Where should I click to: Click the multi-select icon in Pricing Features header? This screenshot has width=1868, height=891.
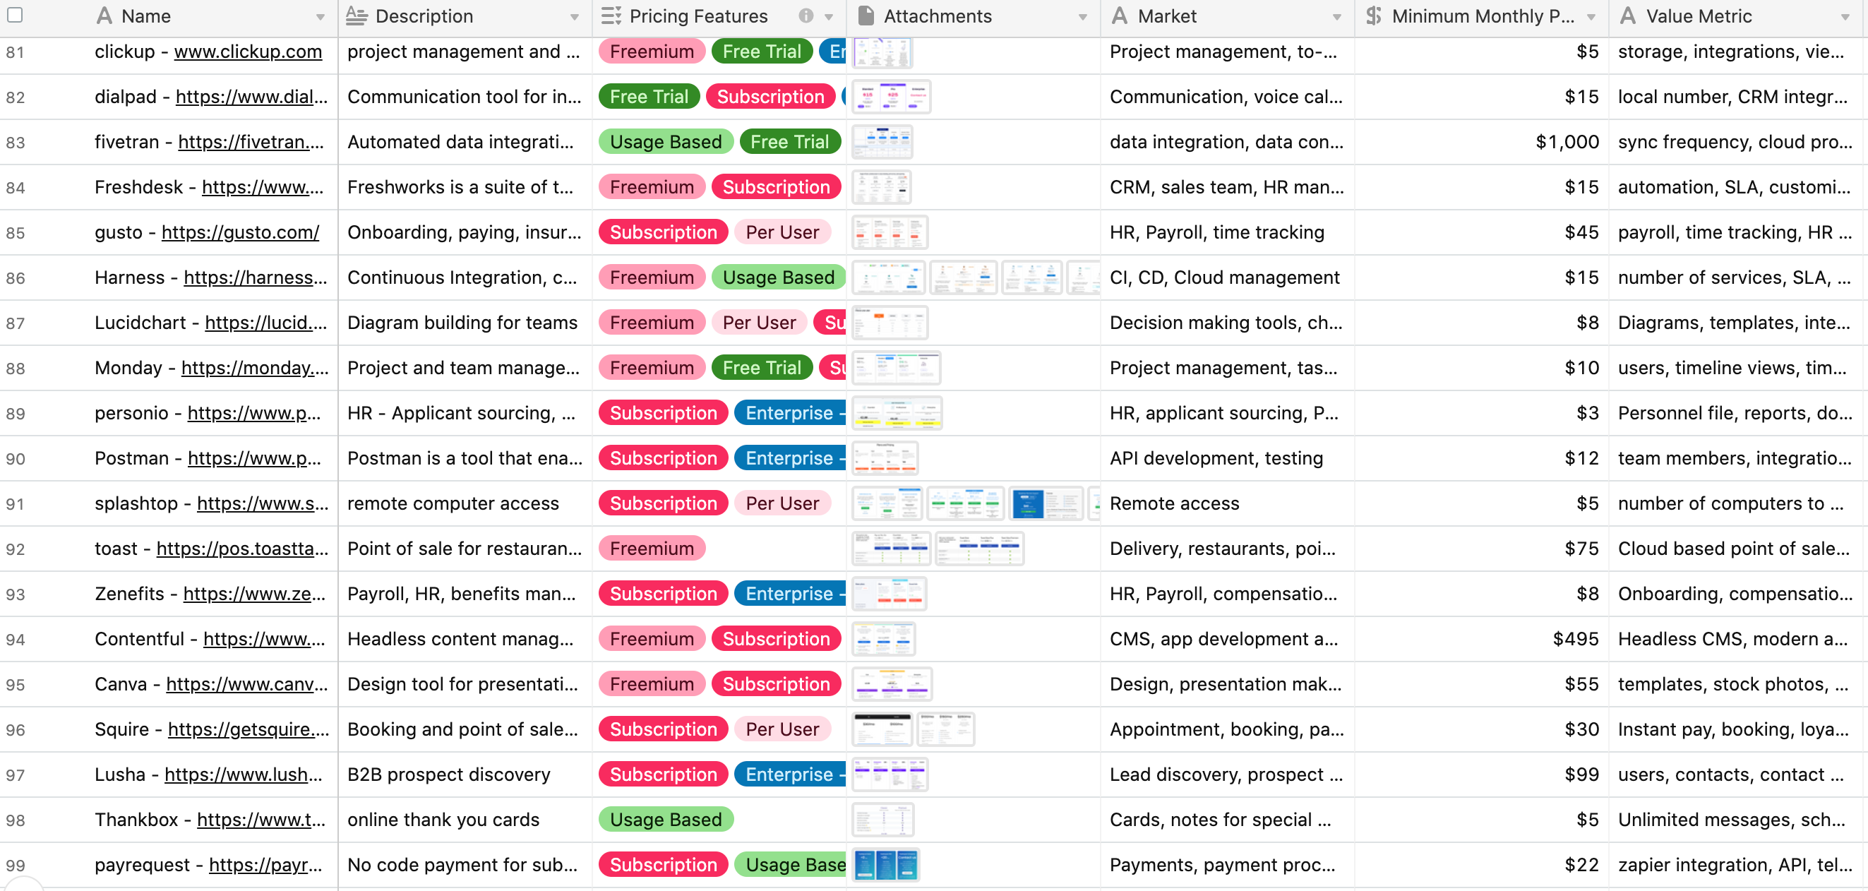[x=610, y=16]
